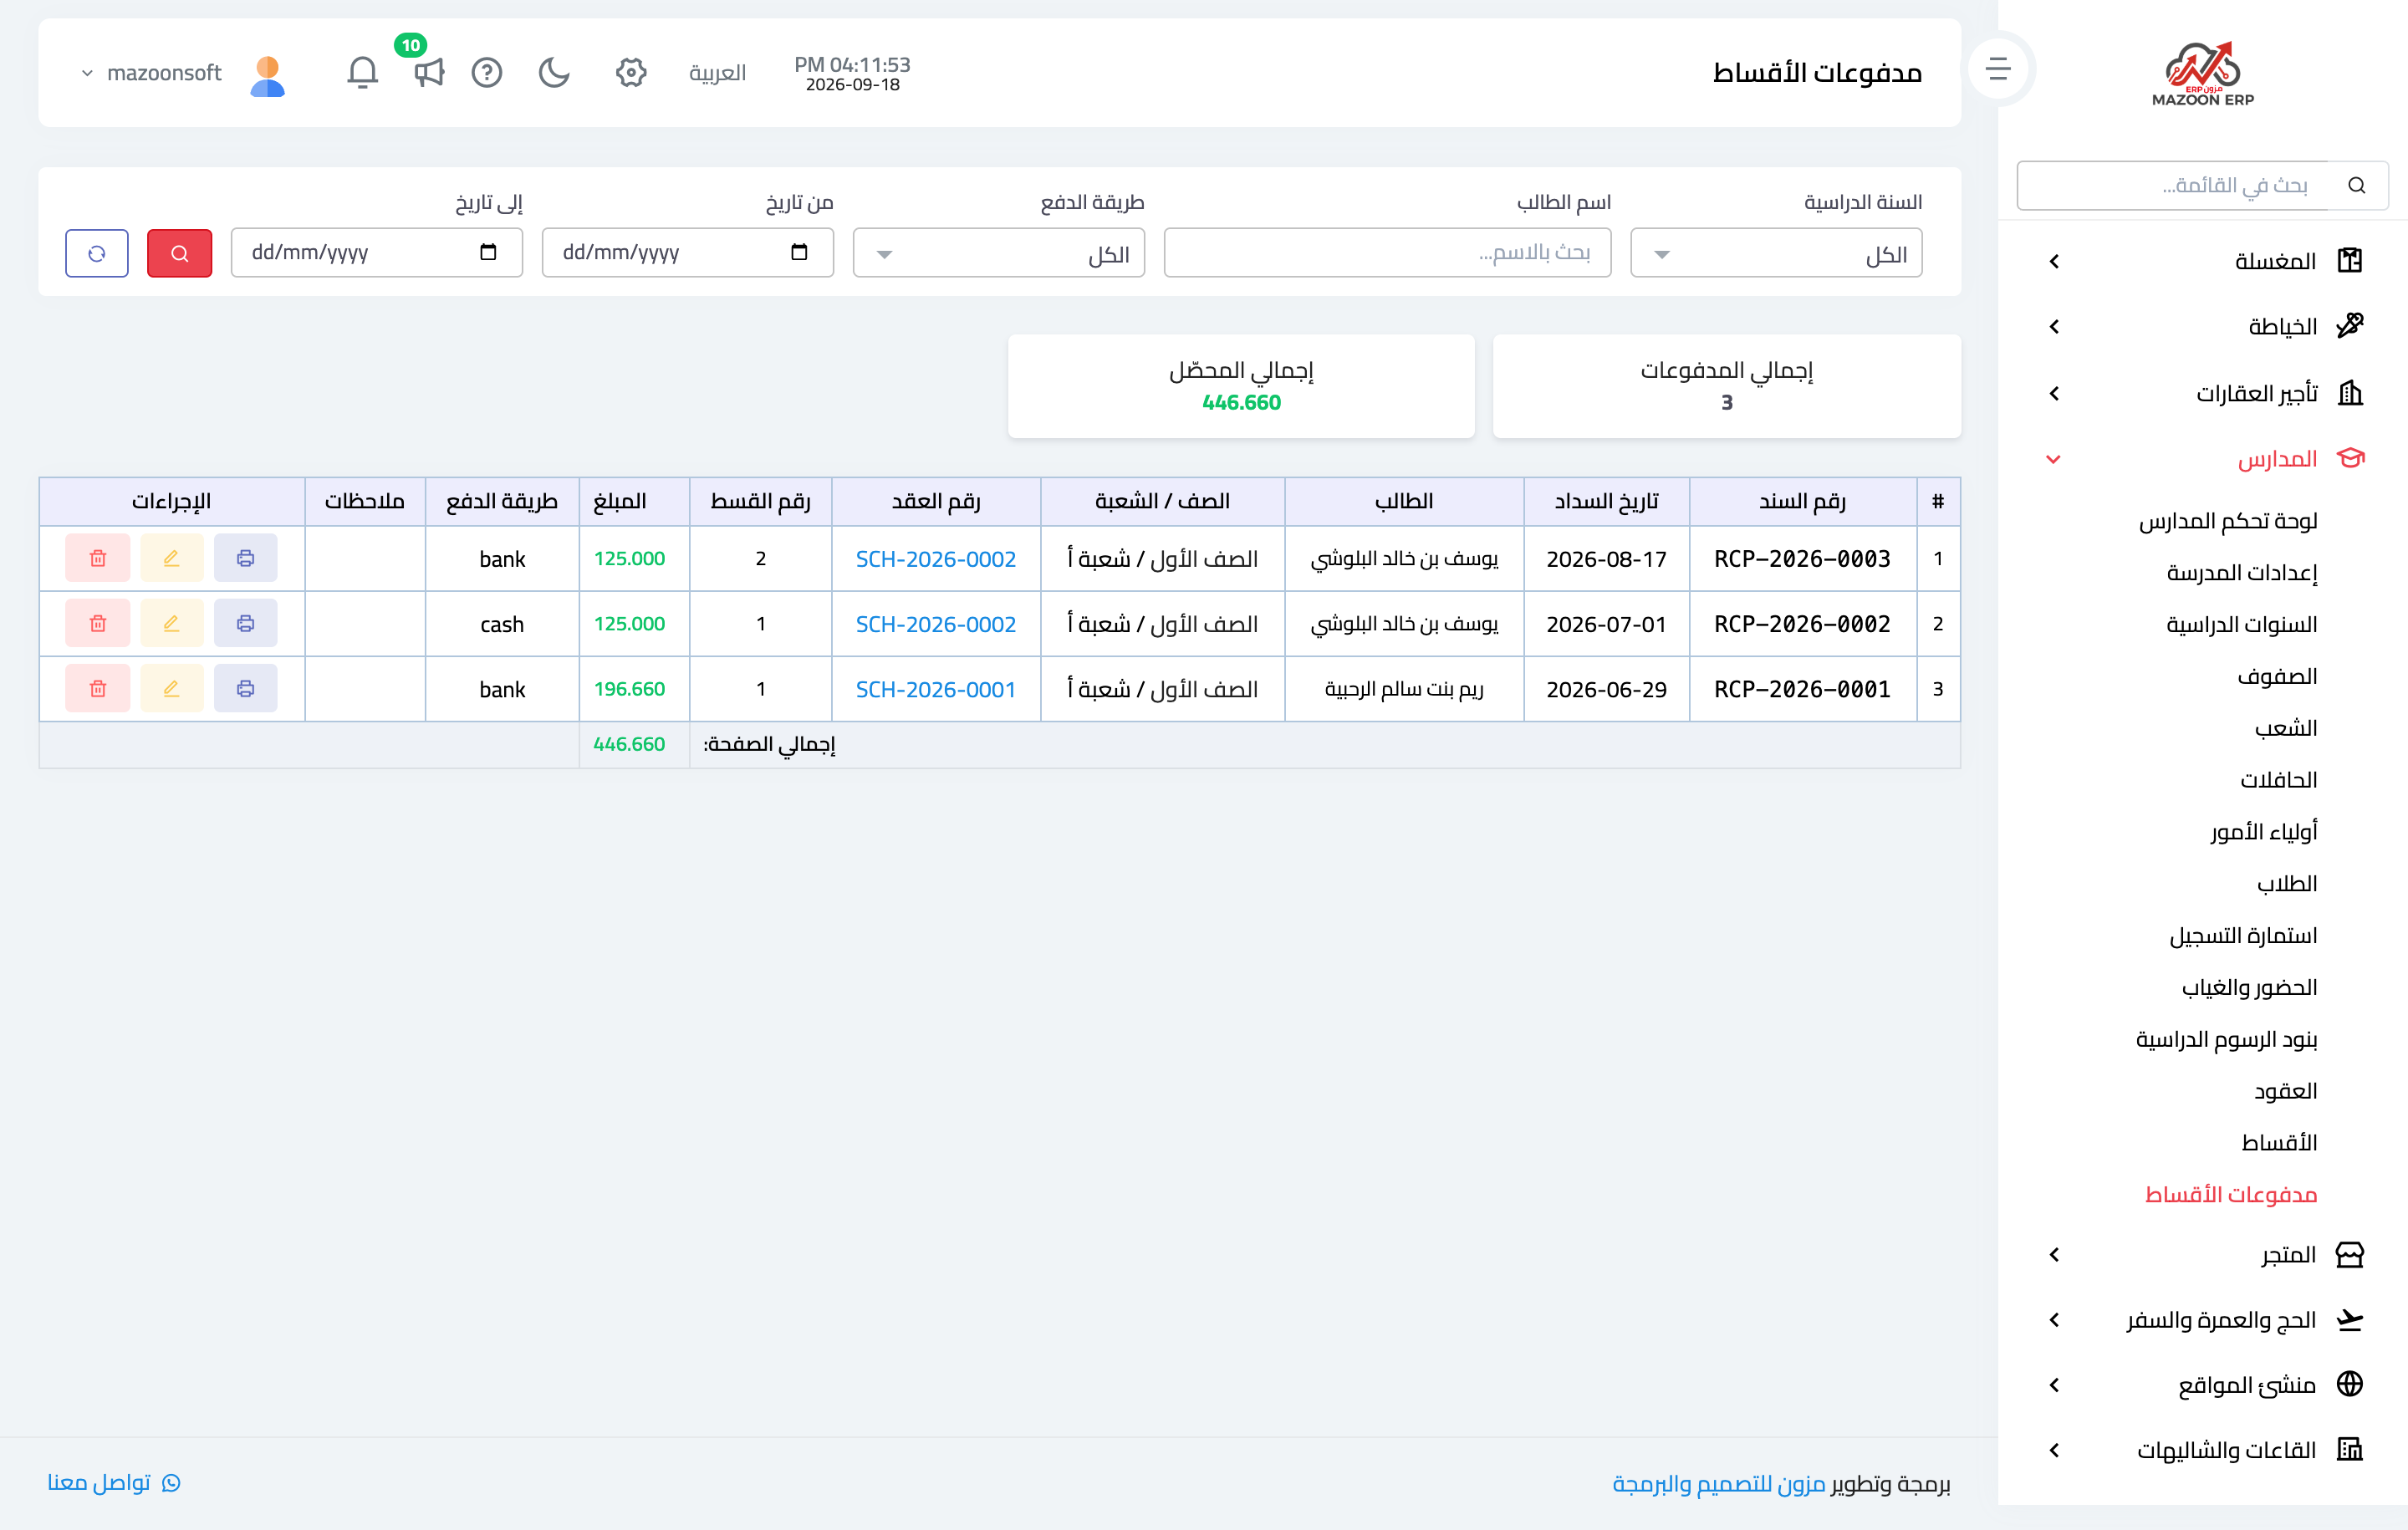Viewport: 2408px width, 1530px height.
Task: Delete receipt RCP-2026-0003
Action: pos(98,558)
